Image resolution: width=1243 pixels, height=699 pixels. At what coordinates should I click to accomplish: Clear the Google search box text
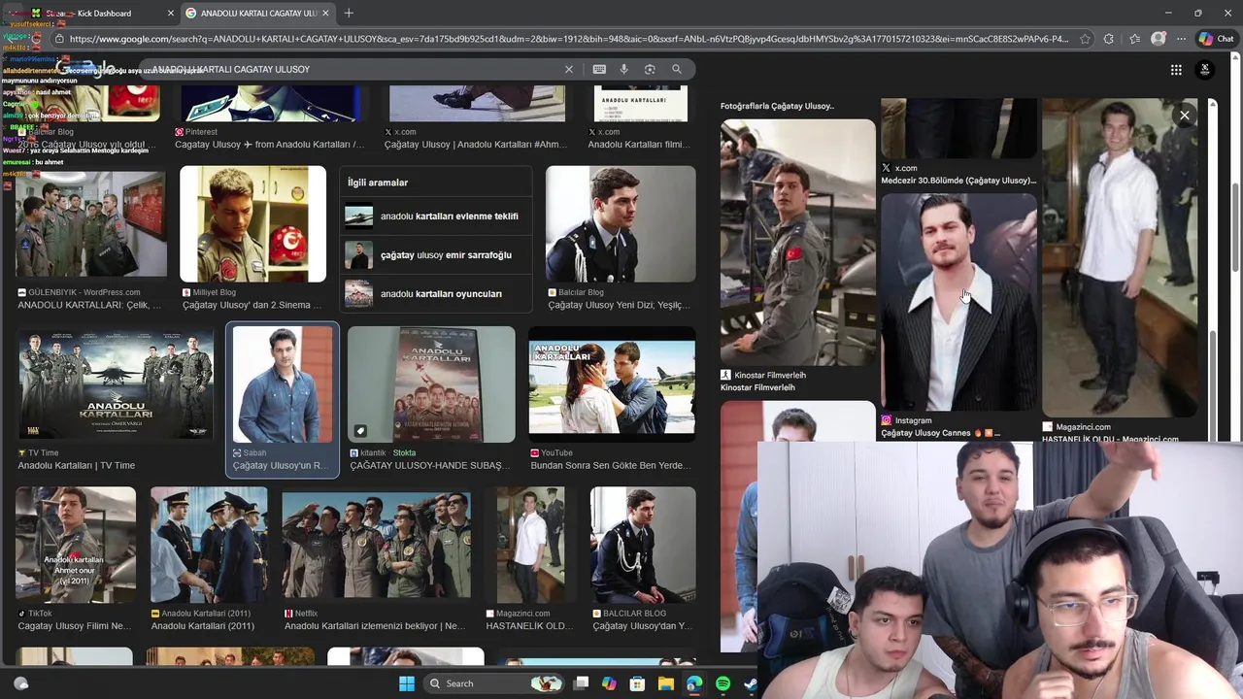(569, 69)
